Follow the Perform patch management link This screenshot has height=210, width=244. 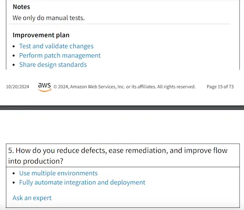[60, 55]
